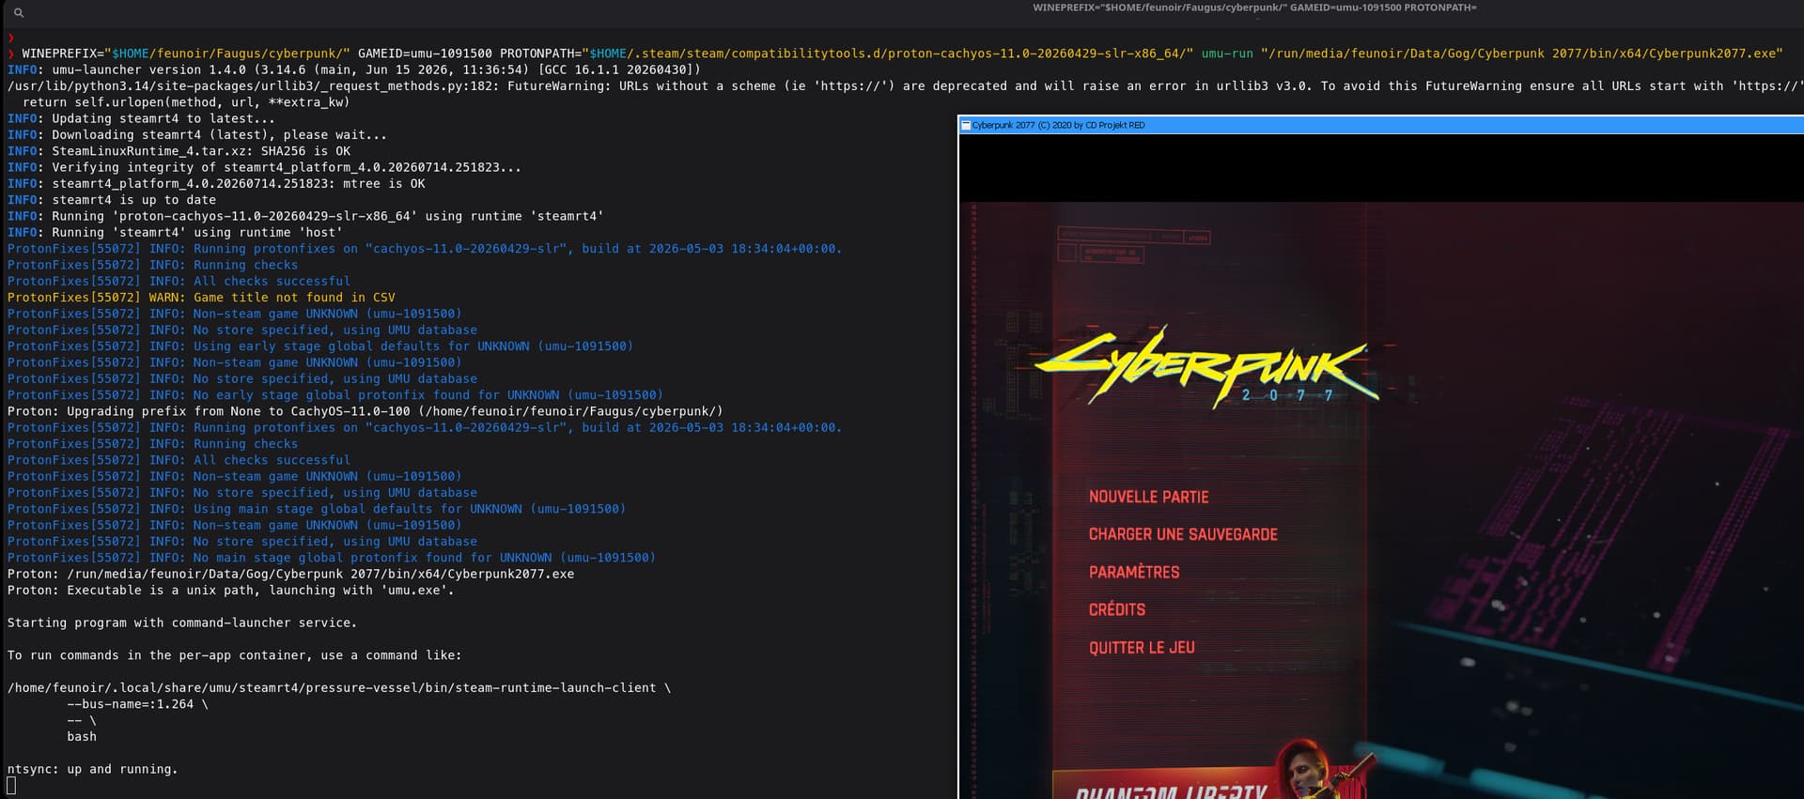Click the 'Proton: /run/media/feunoir/Data/Gog' path line
The height and width of the screenshot is (799, 1804).
[x=290, y=574]
